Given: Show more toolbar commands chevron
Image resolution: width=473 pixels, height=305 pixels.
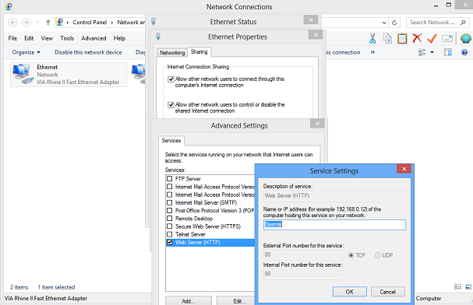Looking at the screenshot, I should 372,52.
